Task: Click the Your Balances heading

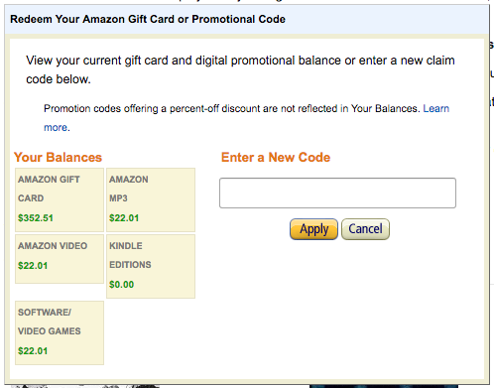Action: pyautogui.click(x=58, y=157)
